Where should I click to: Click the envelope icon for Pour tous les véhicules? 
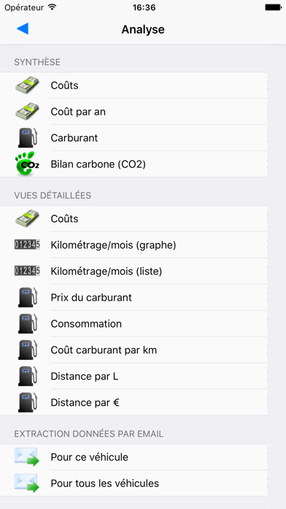[x=27, y=483]
